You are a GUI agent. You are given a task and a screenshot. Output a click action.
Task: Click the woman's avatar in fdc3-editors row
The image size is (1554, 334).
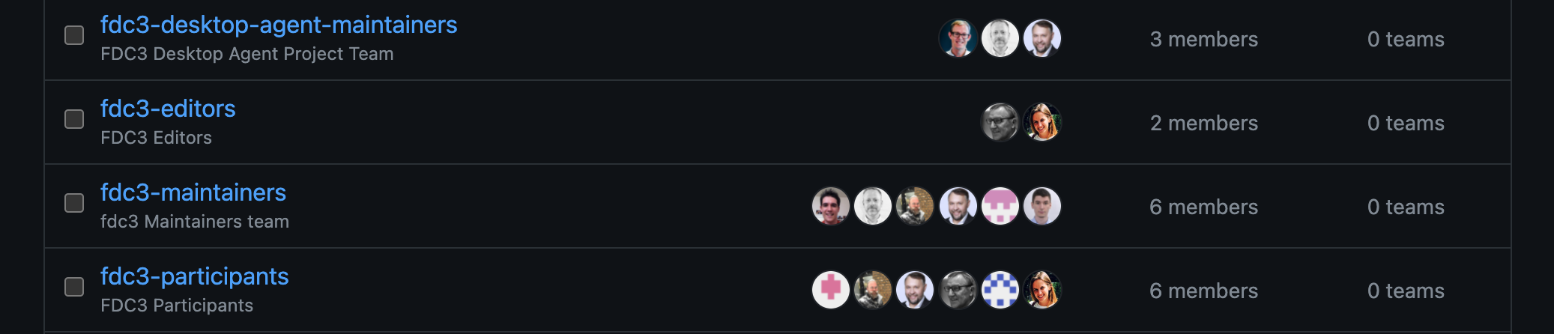pos(1042,122)
